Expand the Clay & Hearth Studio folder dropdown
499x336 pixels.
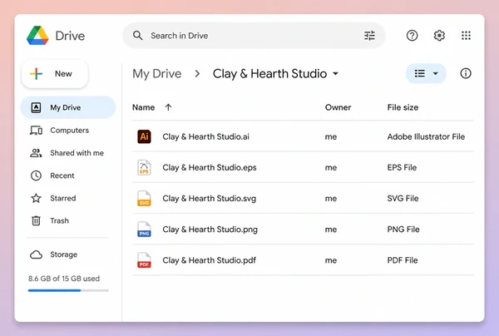tap(335, 74)
